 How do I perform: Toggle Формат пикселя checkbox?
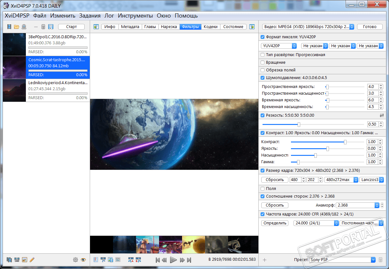coord(263,37)
